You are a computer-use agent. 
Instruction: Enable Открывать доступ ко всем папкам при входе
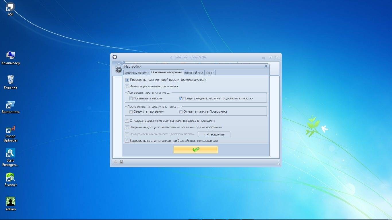click(127, 121)
